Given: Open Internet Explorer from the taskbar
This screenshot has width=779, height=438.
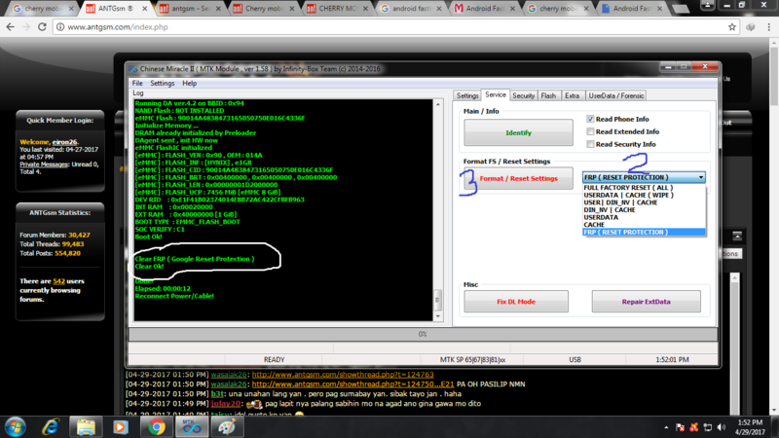Looking at the screenshot, I should (x=52, y=426).
